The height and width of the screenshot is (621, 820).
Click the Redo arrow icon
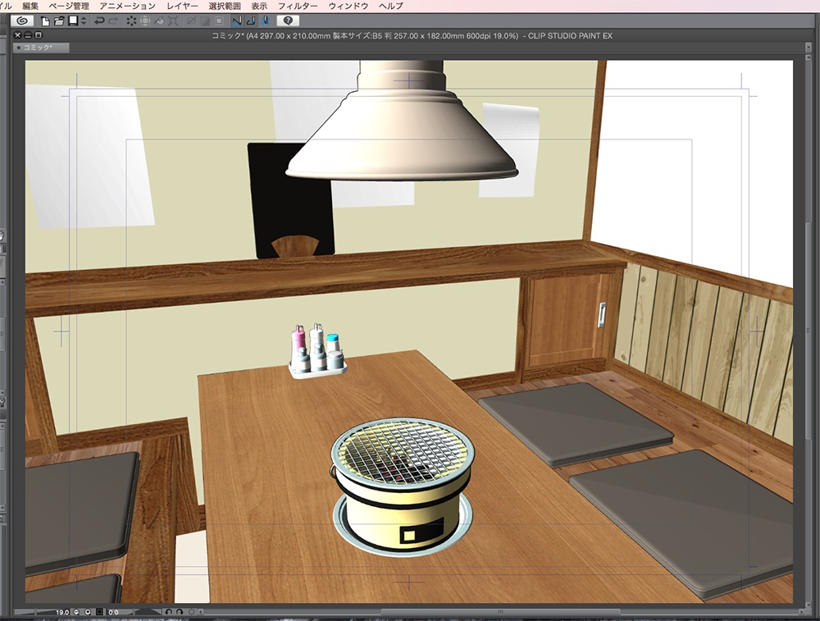coord(112,23)
